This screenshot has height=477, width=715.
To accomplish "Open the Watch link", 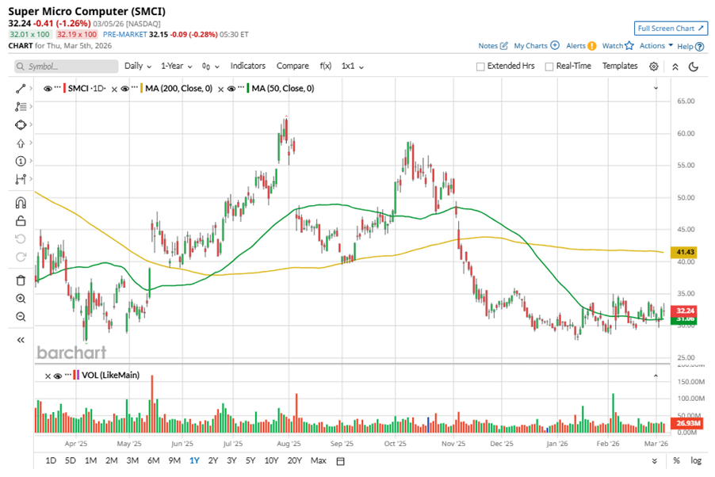I will coord(613,46).
